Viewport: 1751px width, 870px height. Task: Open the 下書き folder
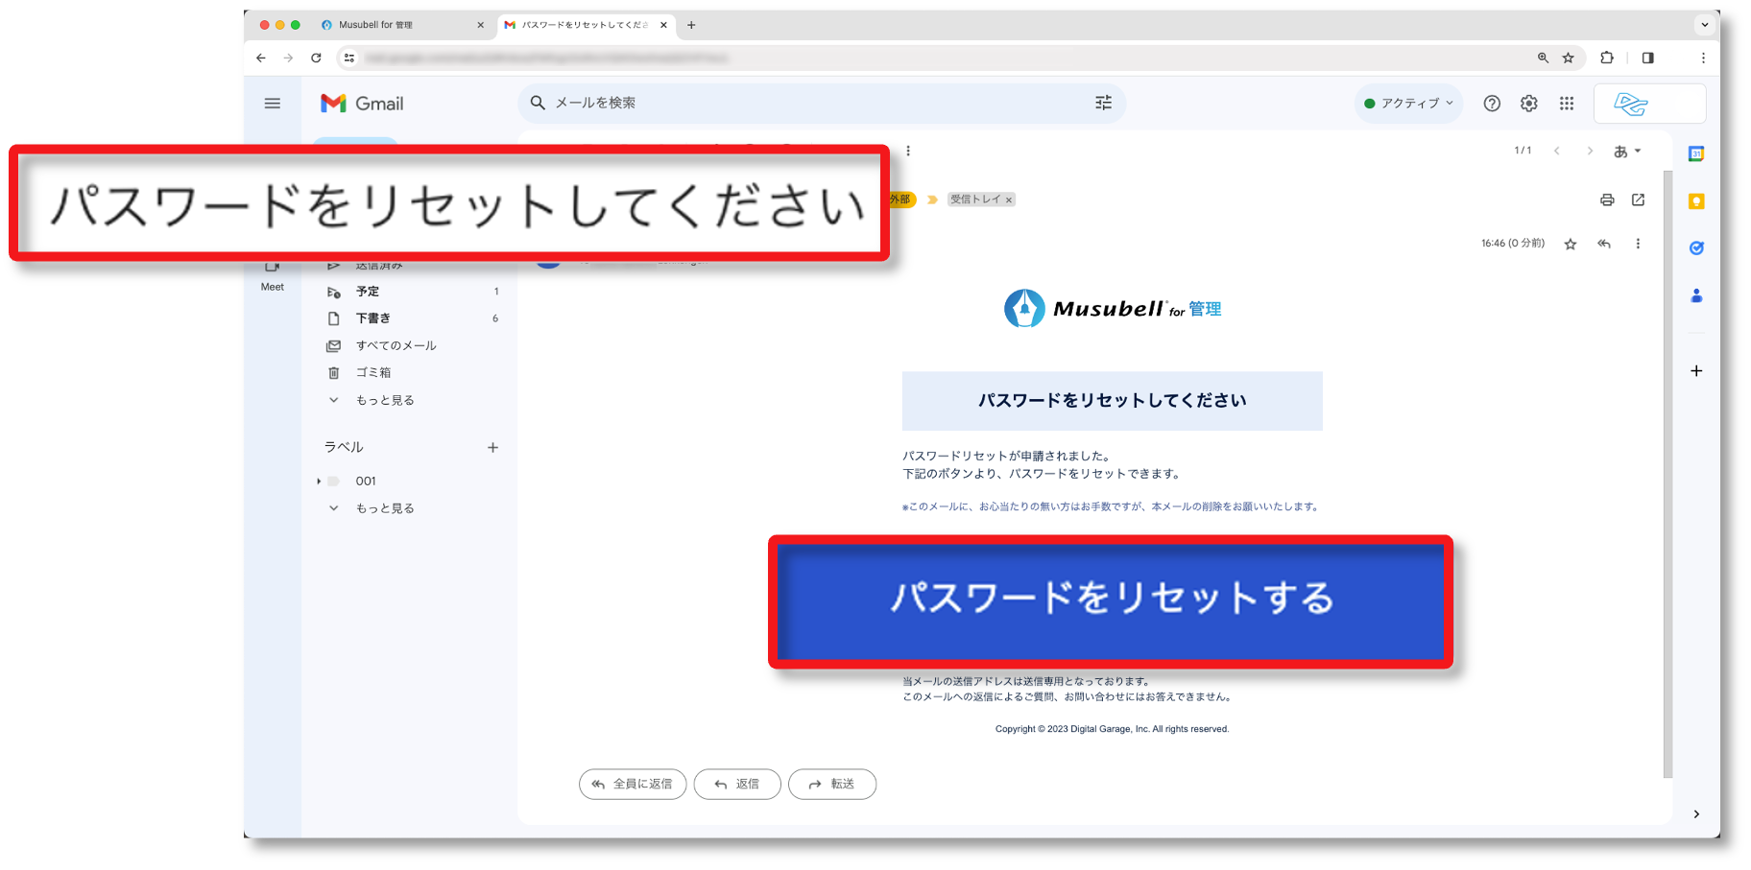point(373,318)
